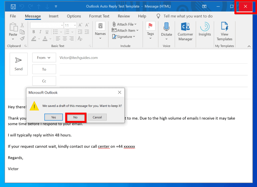The width and height of the screenshot is (257, 187).
Task: Open the Help tab
Action: [142, 16]
